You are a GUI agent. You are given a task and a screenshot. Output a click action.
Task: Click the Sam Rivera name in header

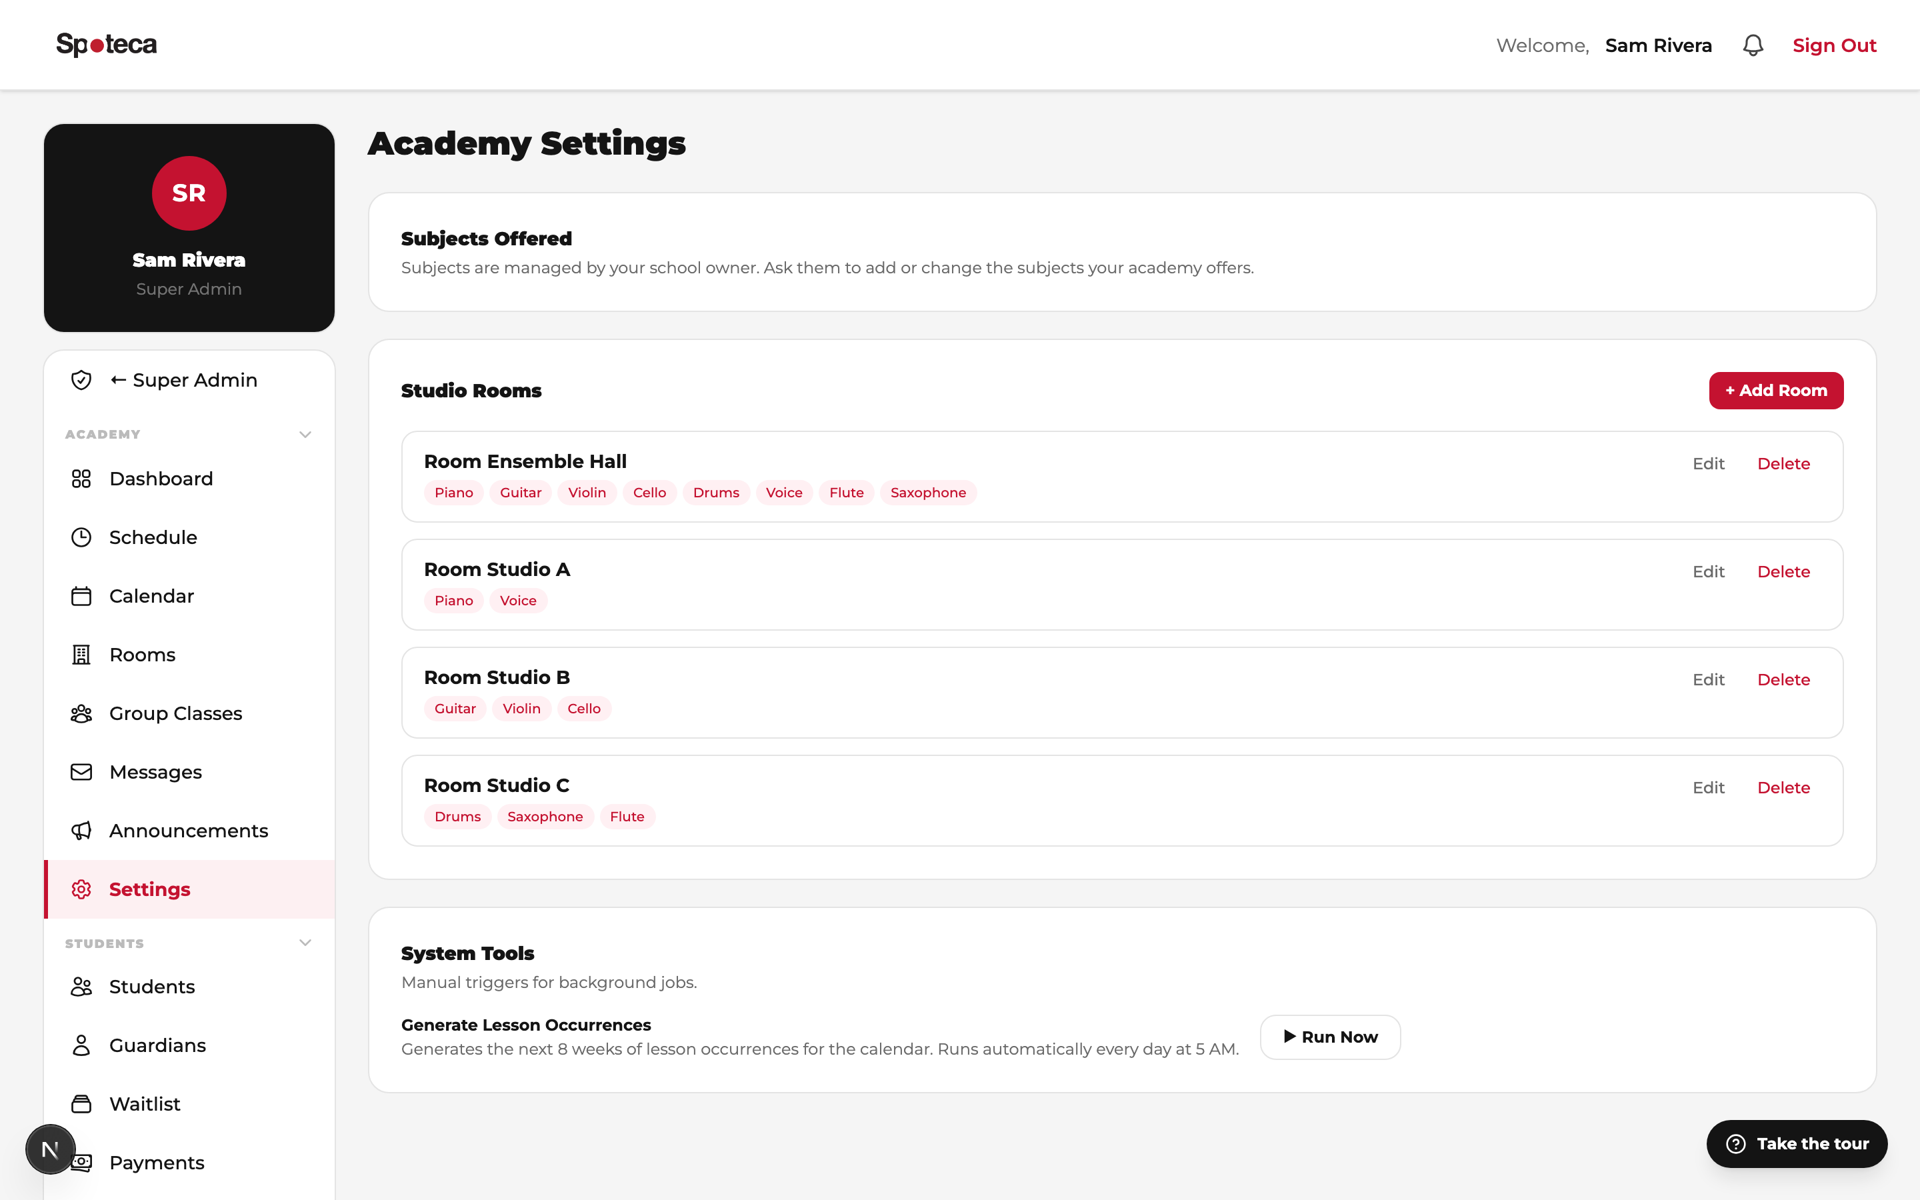(x=1658, y=45)
